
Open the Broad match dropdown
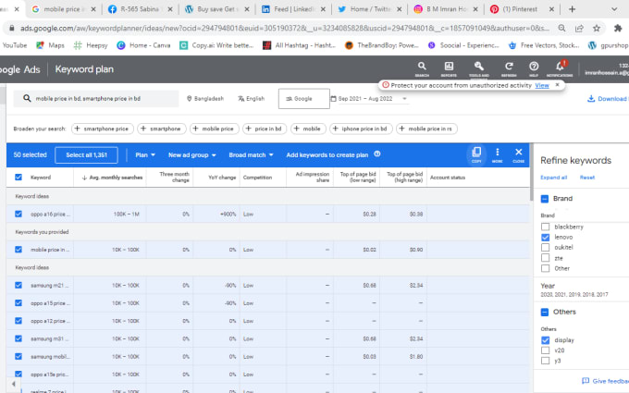point(251,154)
